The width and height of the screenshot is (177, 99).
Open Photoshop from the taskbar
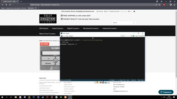34,97
